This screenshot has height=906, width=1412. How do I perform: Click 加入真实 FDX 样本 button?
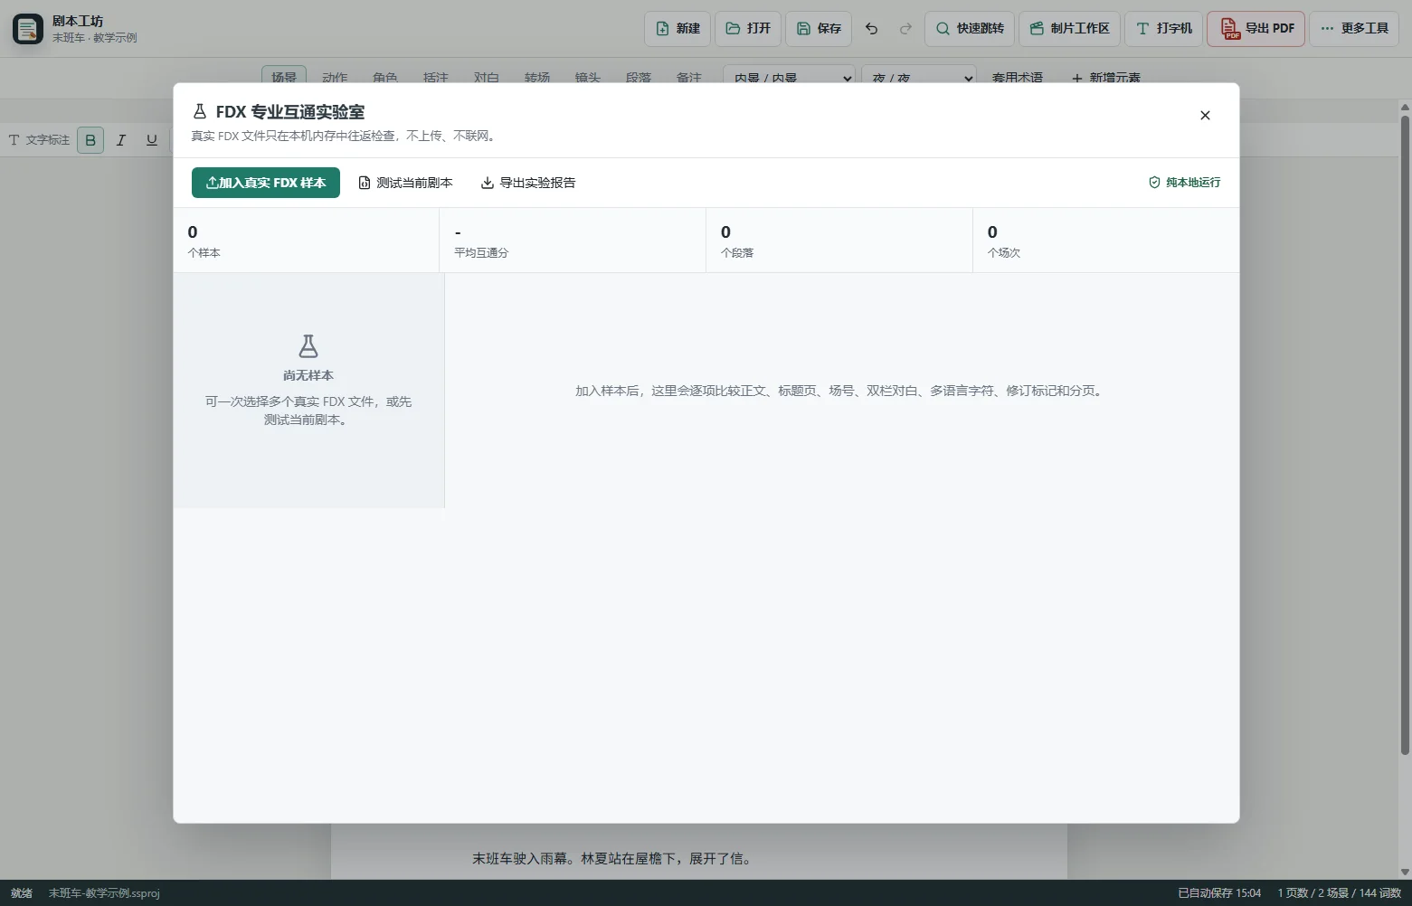click(x=266, y=183)
